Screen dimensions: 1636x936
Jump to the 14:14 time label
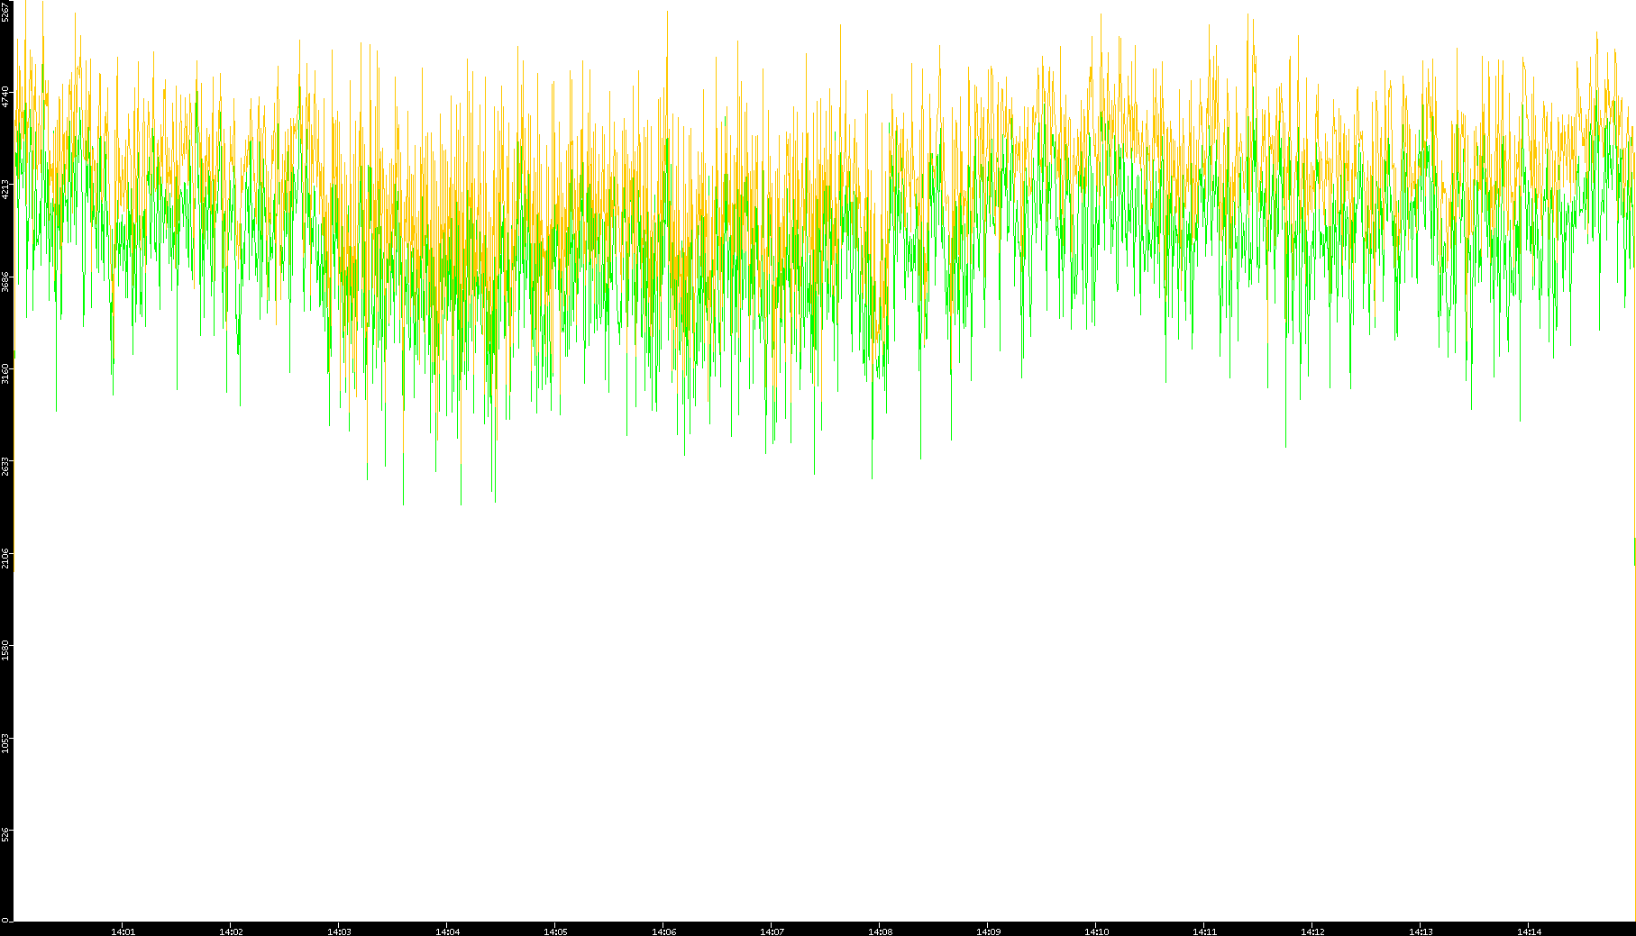(1529, 931)
